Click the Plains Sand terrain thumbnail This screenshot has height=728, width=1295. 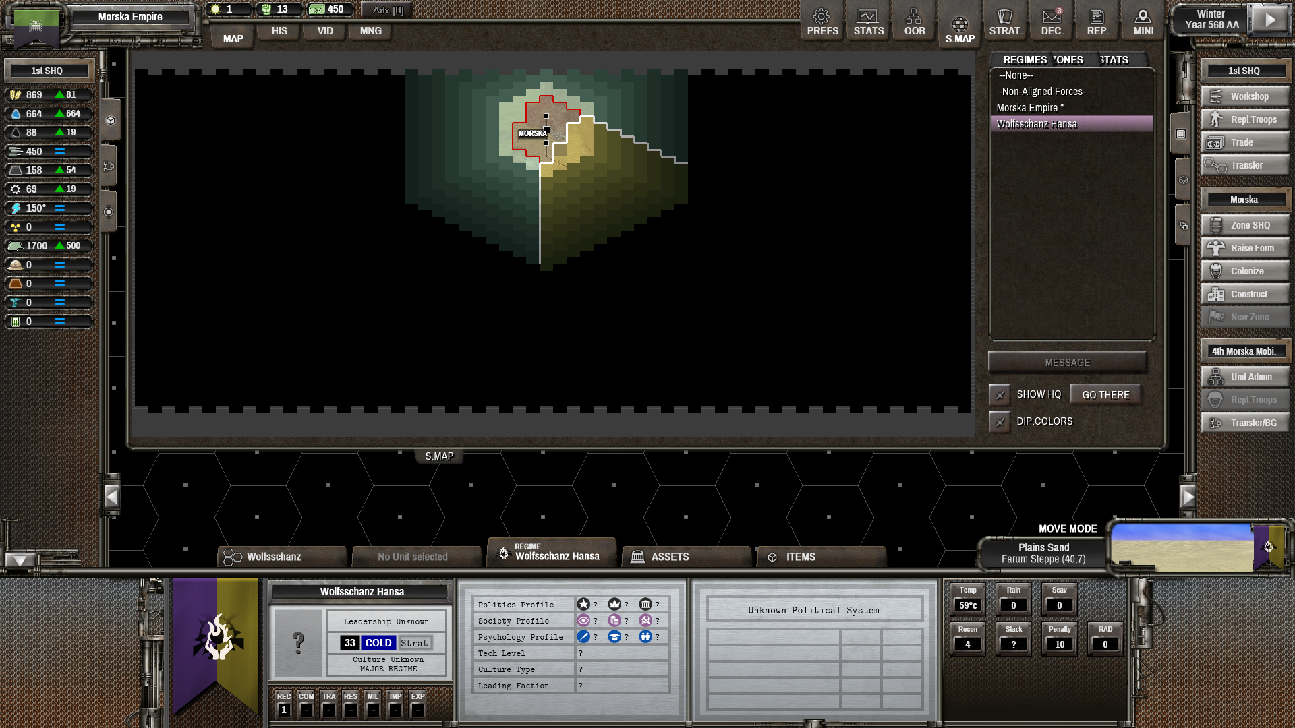[x=1182, y=547]
